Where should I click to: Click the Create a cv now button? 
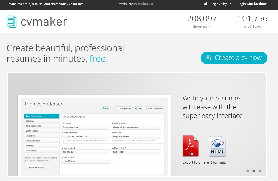click(234, 58)
